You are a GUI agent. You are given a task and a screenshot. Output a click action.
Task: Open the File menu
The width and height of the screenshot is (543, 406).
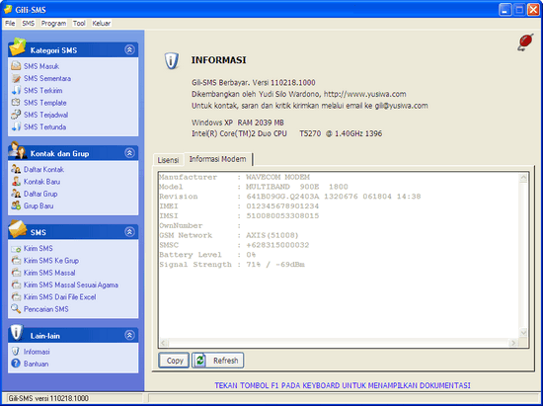click(10, 23)
